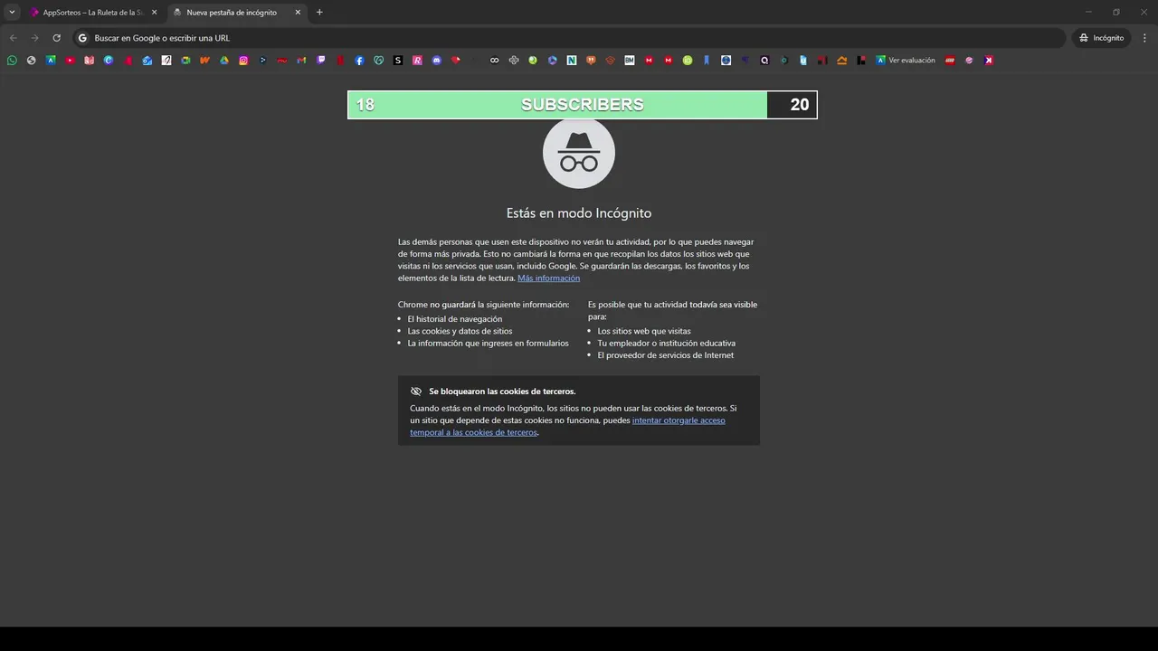Switch to AppSorteos La Ruleta tab
1158x651 pixels.
tap(94, 13)
